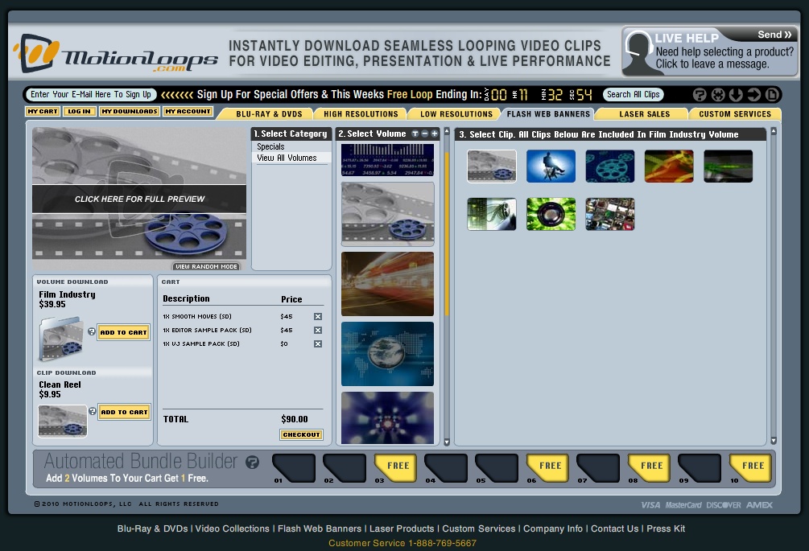The width and height of the screenshot is (809, 551).
Task: Select the green camera lens clip thumbnail
Action: 551,214
